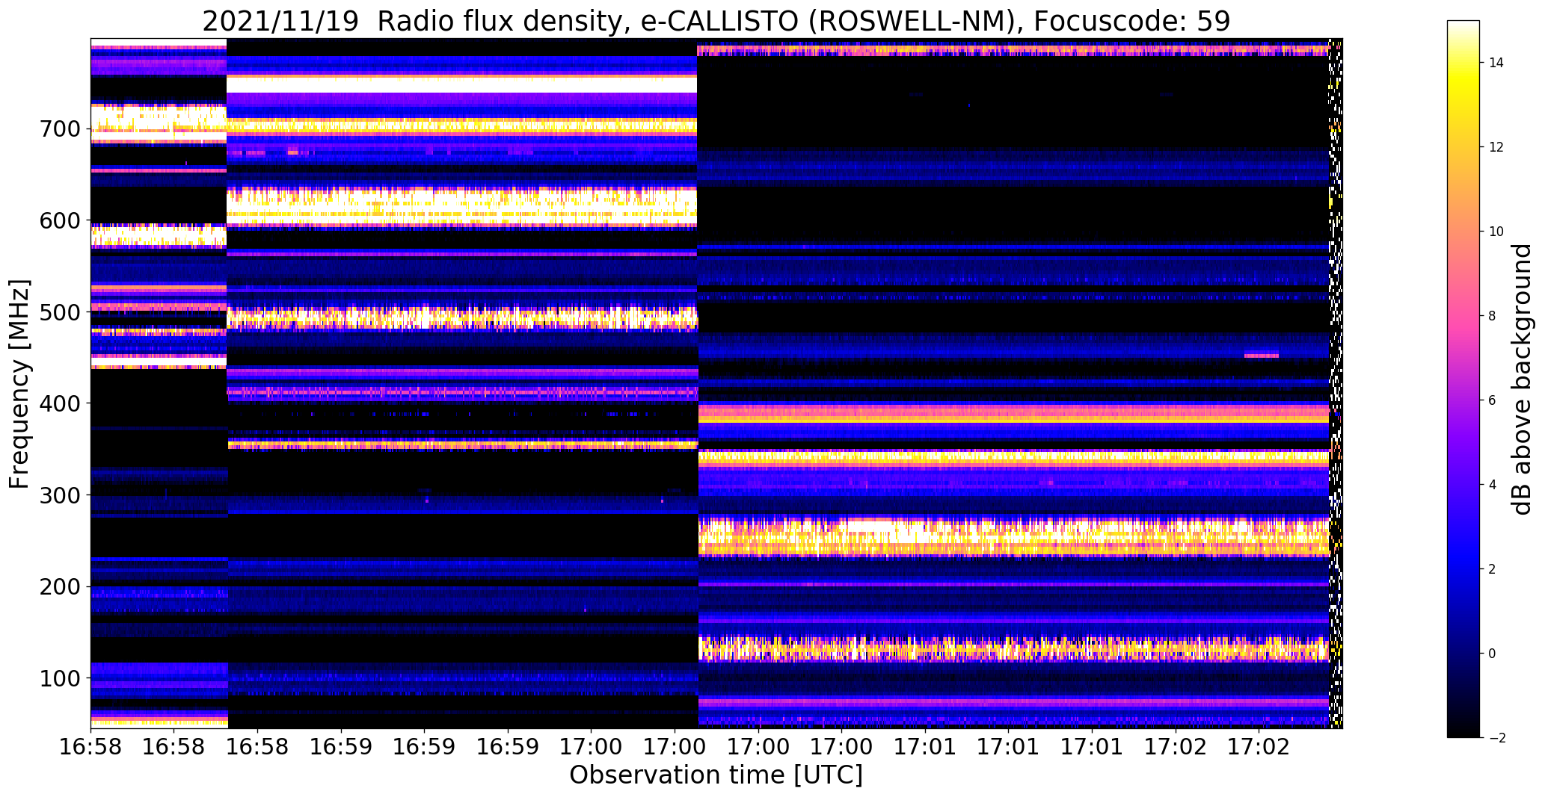Click the first 16:58 time tick label
The height and width of the screenshot is (797, 1545).
coord(91,747)
